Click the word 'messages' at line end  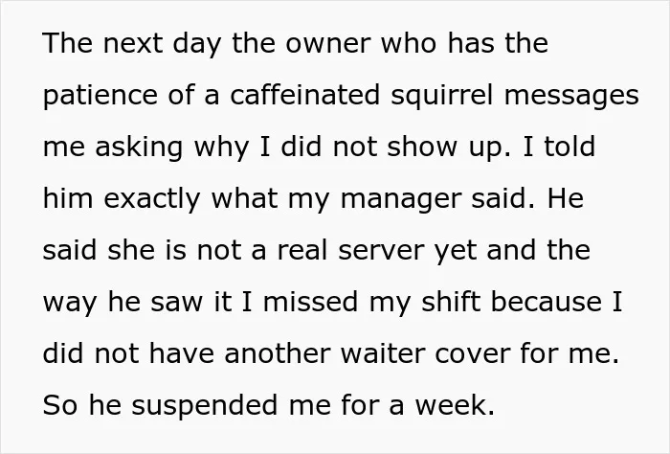pos(571,97)
